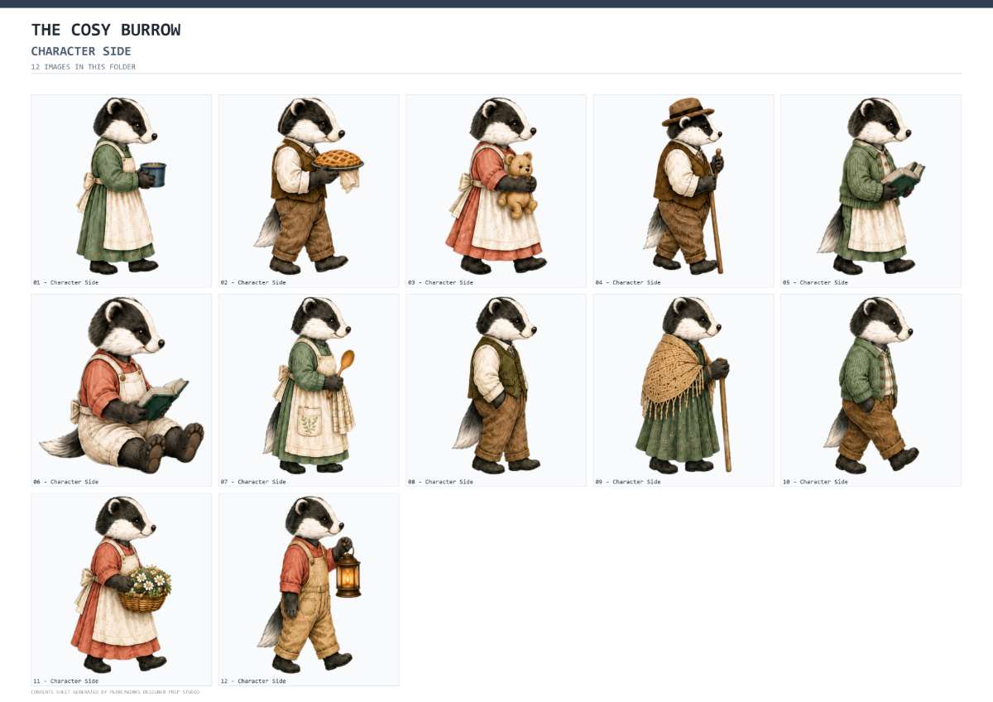The height and width of the screenshot is (702, 993).
Task: Click caption '10 - Character Side'
Action: click(x=815, y=482)
